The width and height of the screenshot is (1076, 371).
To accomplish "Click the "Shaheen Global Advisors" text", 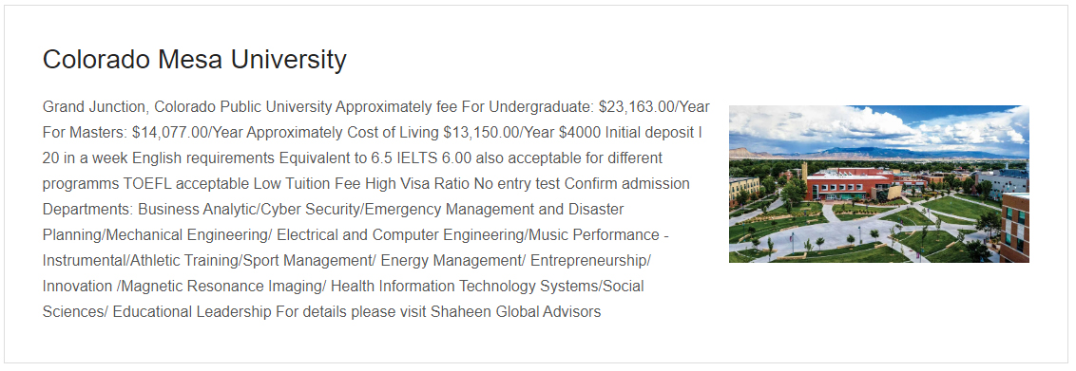I will (x=515, y=312).
